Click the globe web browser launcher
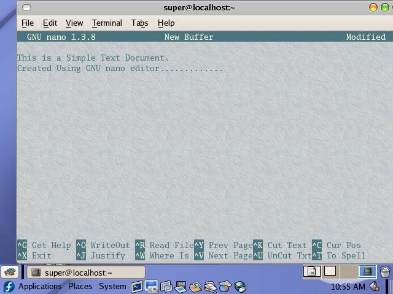The width and height of the screenshot is (393, 294). 240,287
